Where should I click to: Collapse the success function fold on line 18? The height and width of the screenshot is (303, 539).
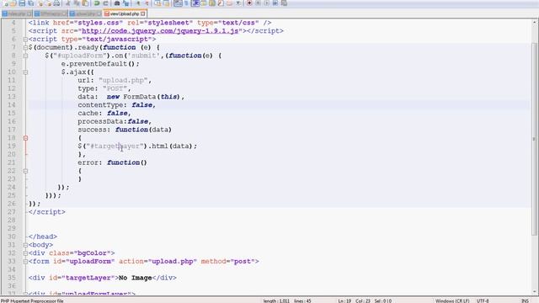pos(25,138)
